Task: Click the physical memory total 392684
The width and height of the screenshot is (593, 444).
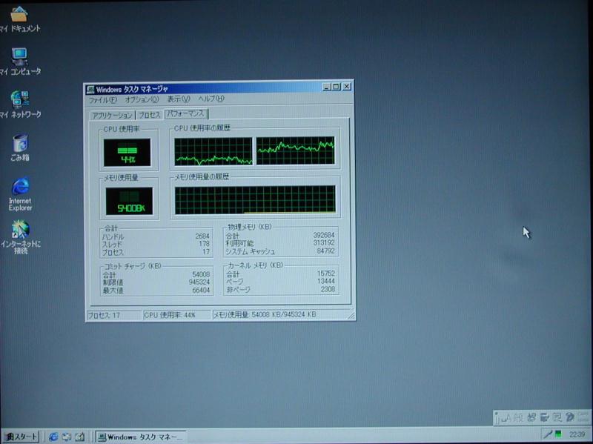Action: pyautogui.click(x=324, y=235)
